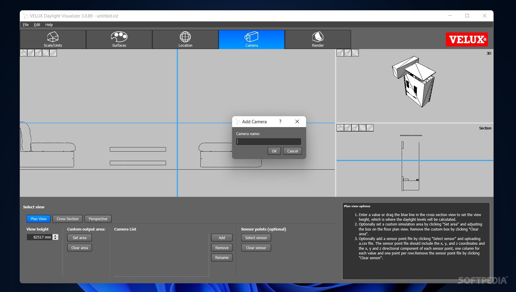
Task: Click zoom in tool in Section view
Action: 348,128
